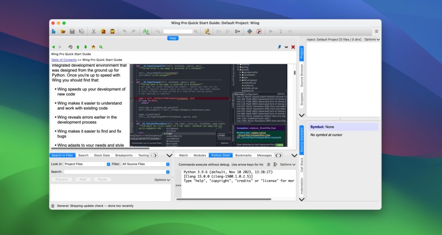The width and height of the screenshot is (442, 235).
Task: Open the chevron menu beside help pin
Action: pyautogui.click(x=286, y=47)
